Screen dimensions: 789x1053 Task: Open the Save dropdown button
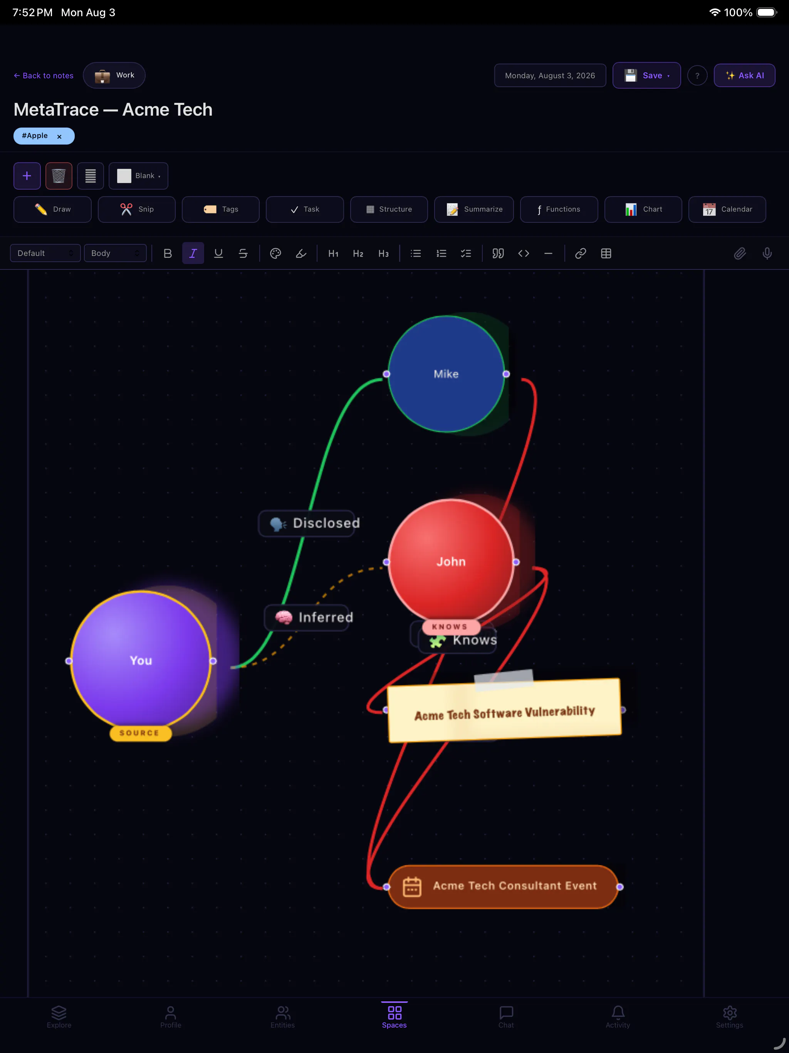[646, 75]
